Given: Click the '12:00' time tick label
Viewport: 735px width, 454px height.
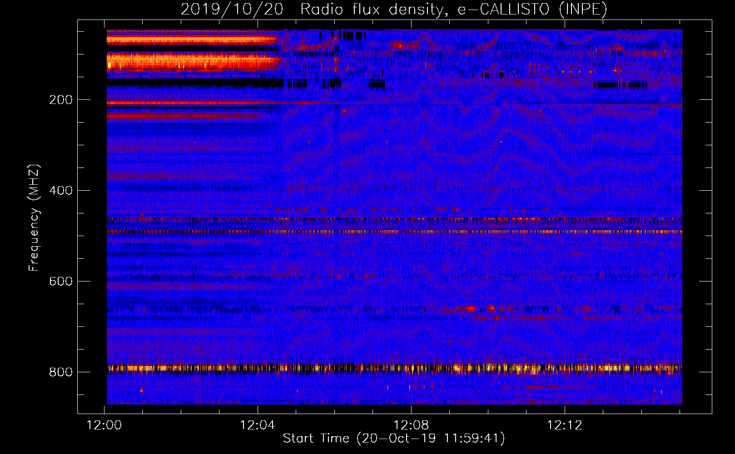Looking at the screenshot, I should pos(104,425).
